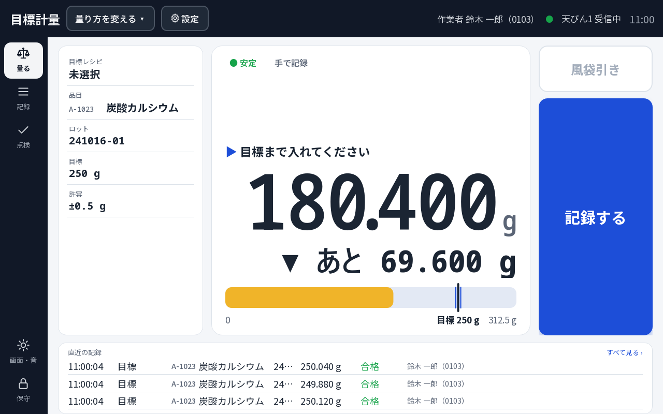The image size is (663, 414).
Task: Click 合格 status in the 250.040 g row
Action: click(x=370, y=366)
